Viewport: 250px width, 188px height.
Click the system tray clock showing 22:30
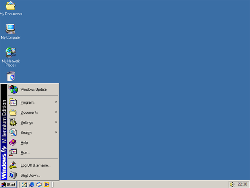click(242, 184)
